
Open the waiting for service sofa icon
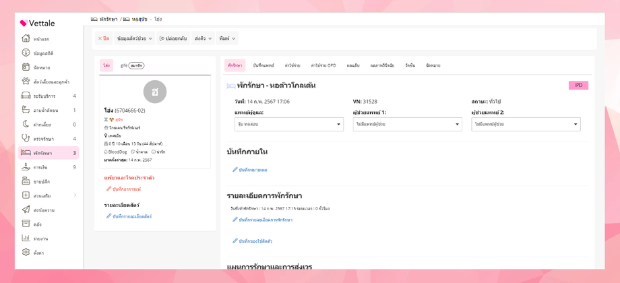click(26, 96)
